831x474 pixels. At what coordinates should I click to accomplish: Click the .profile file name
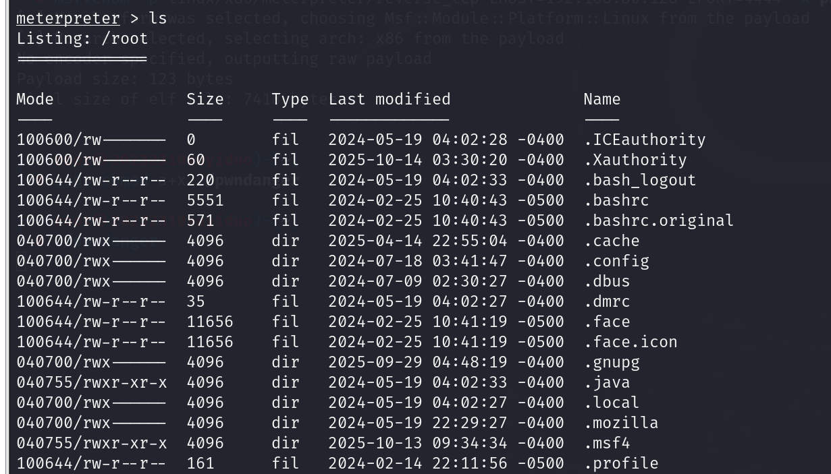pos(620,463)
